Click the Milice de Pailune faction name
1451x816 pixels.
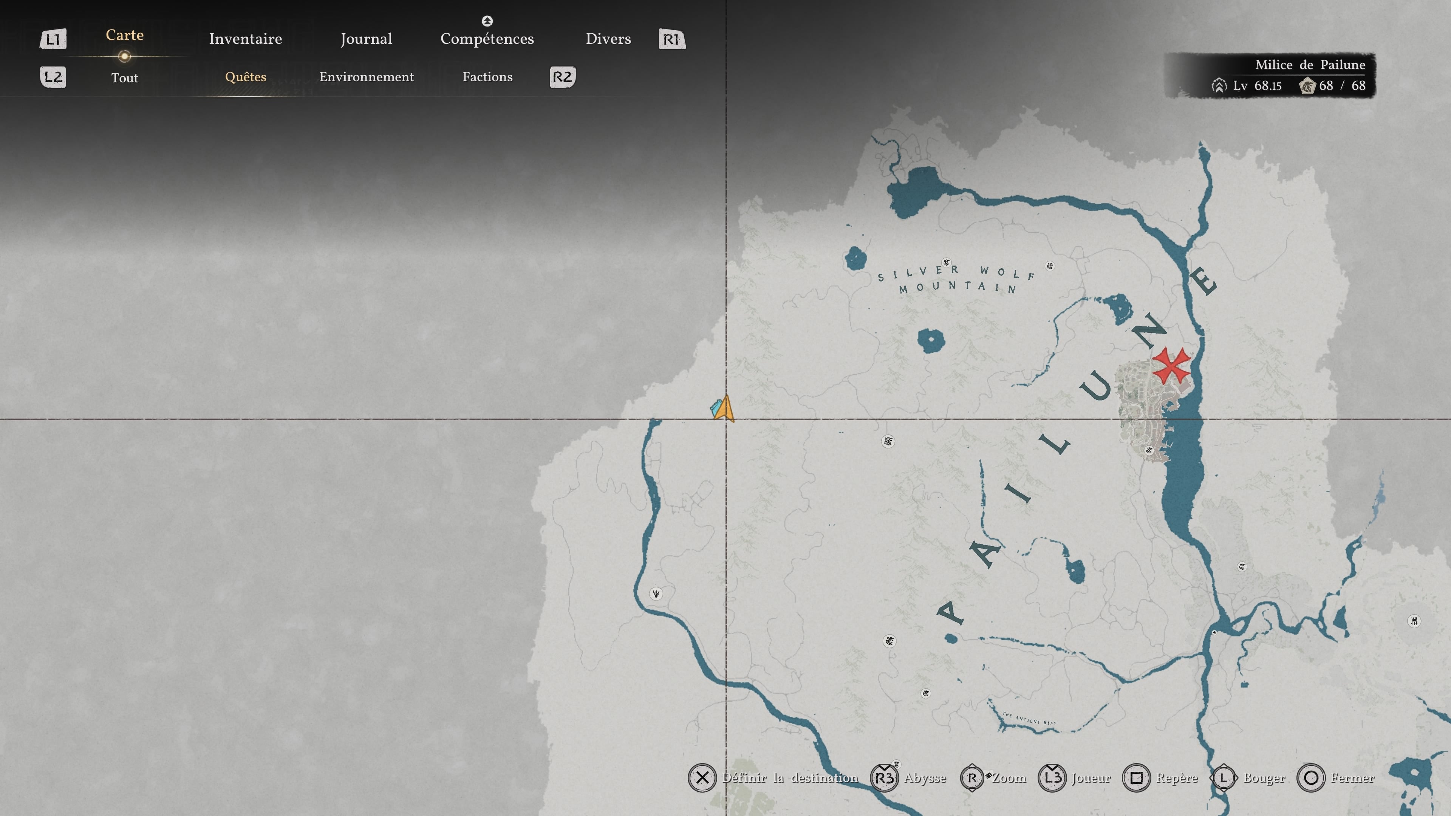click(1310, 65)
